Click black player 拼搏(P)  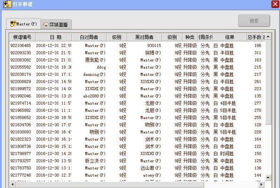pos(153,53)
